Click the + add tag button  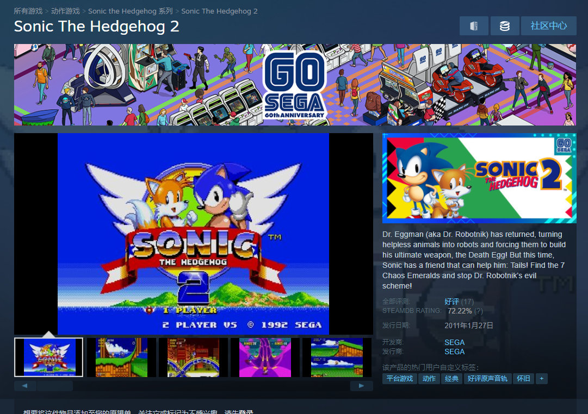pos(542,378)
